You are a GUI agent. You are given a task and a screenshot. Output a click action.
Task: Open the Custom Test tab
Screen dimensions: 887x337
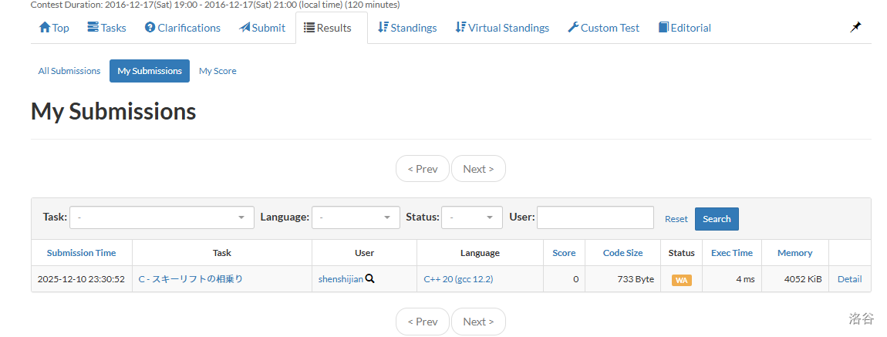[x=603, y=28]
